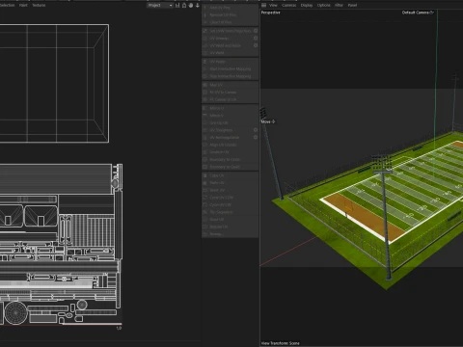Click the Cycle UV CW command

(x=221, y=204)
